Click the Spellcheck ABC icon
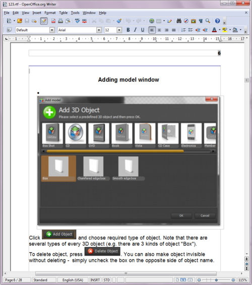 tap(77, 21)
